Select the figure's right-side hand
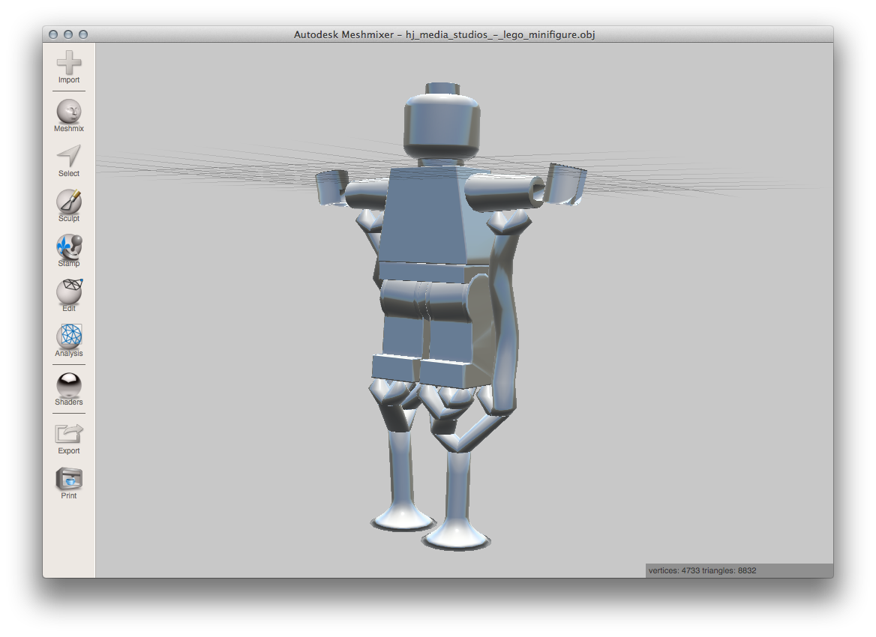Image resolution: width=876 pixels, height=637 pixels. (566, 184)
